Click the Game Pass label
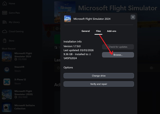 point(14,13)
